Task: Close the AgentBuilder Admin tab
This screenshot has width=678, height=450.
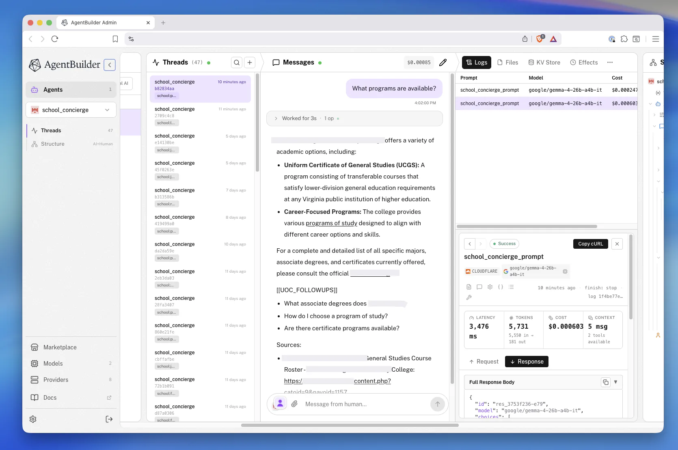Action: click(148, 23)
